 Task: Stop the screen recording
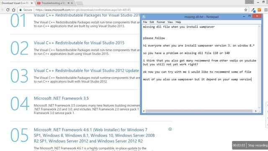point(258,146)
